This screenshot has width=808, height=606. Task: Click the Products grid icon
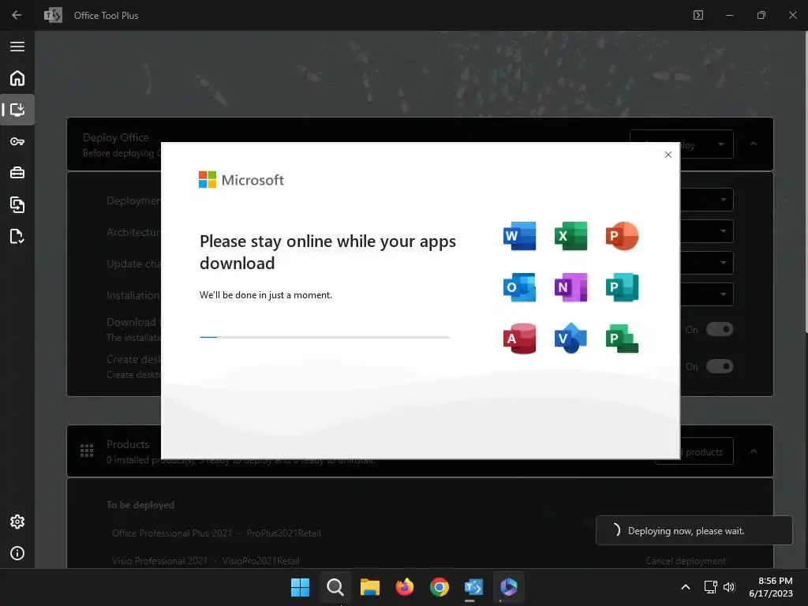[87, 451]
